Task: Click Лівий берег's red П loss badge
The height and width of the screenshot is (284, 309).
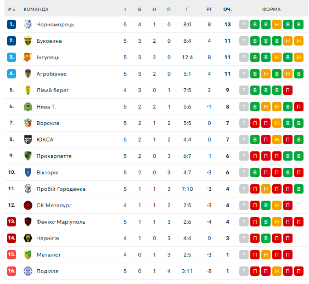Action: (288, 90)
